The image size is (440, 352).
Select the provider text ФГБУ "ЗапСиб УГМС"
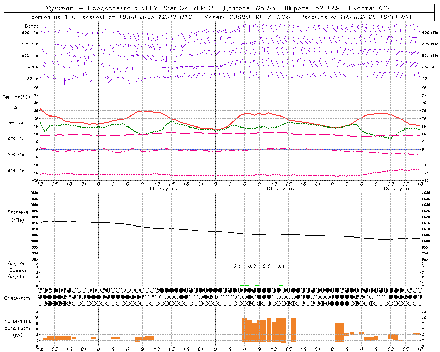(178, 8)
